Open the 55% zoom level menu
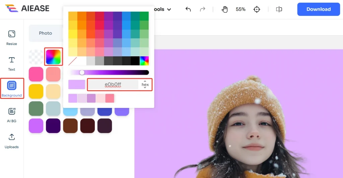Screen dimensions: 343x178 click(x=241, y=9)
